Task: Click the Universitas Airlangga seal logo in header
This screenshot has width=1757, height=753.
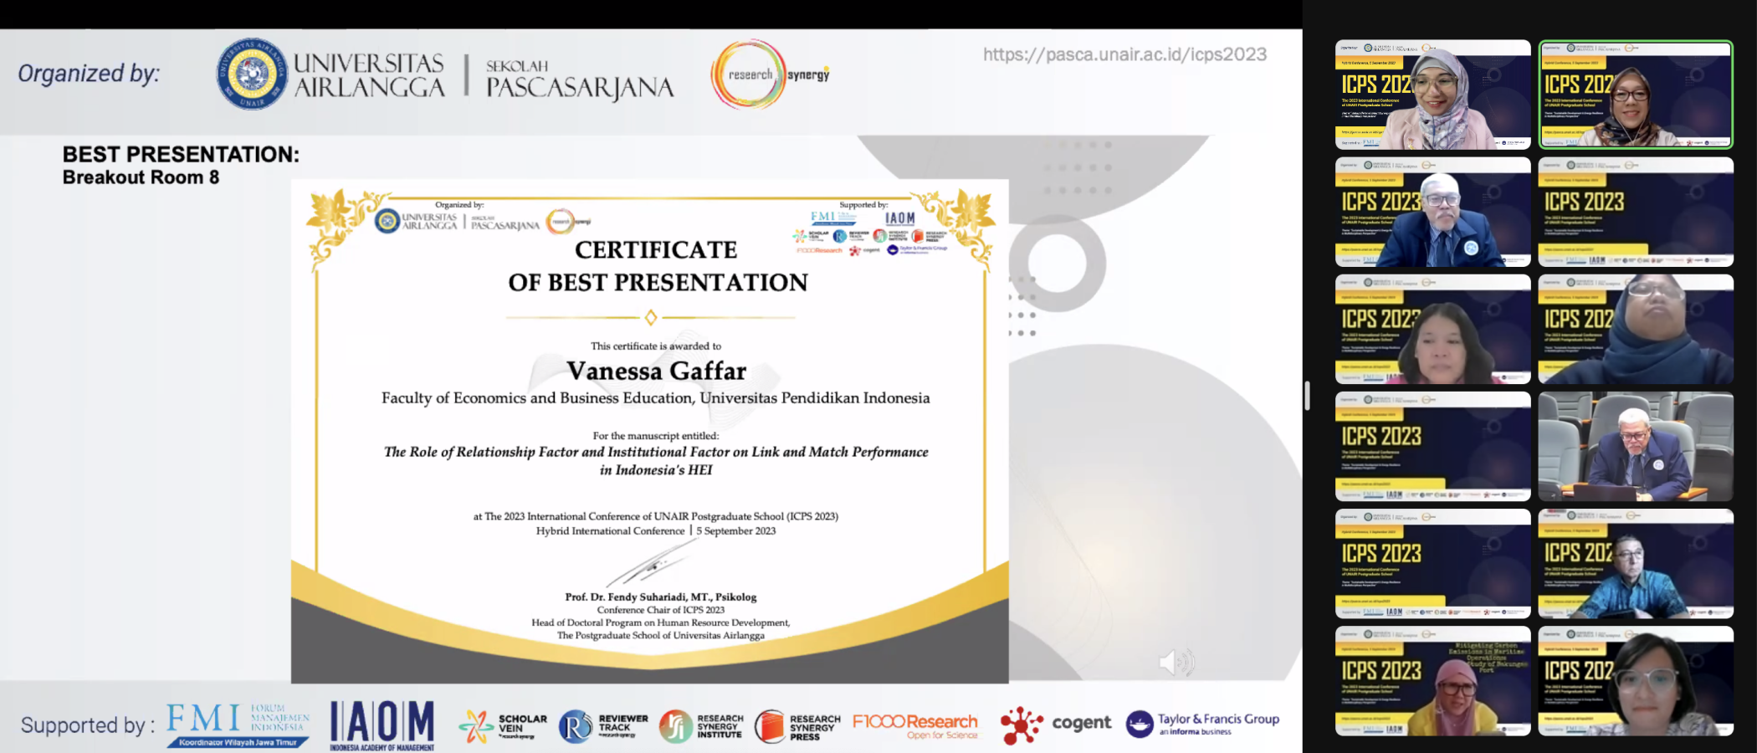Action: point(251,74)
